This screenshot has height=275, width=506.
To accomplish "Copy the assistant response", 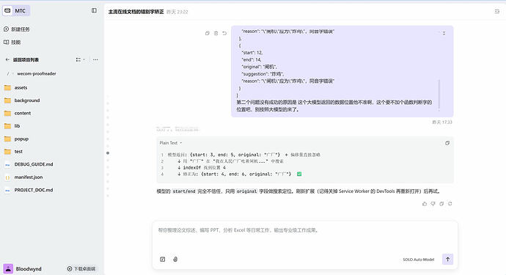I will click(441, 204).
